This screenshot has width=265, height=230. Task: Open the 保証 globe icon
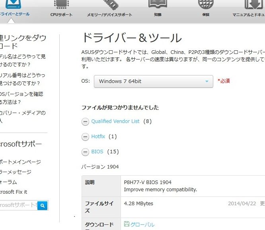[x=206, y=4]
